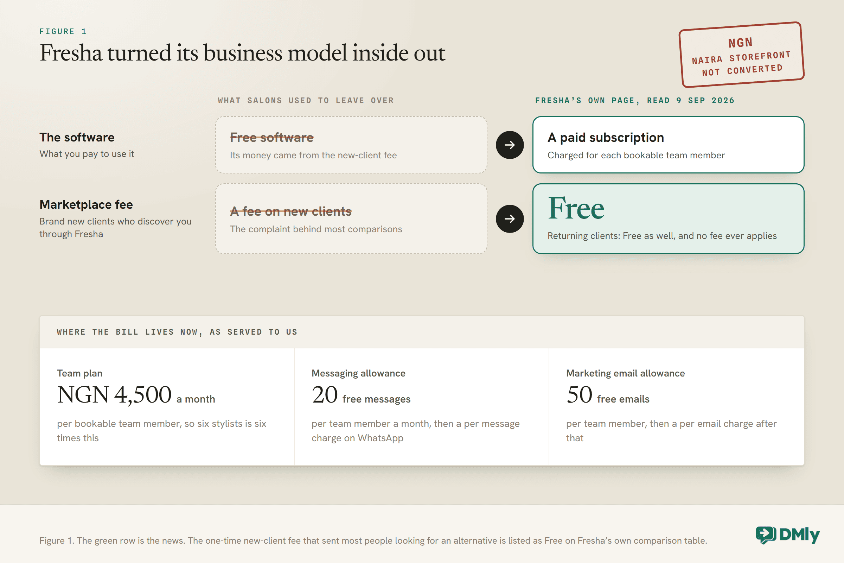
Task: Click the 'Team plan' label
Action: 80,373
